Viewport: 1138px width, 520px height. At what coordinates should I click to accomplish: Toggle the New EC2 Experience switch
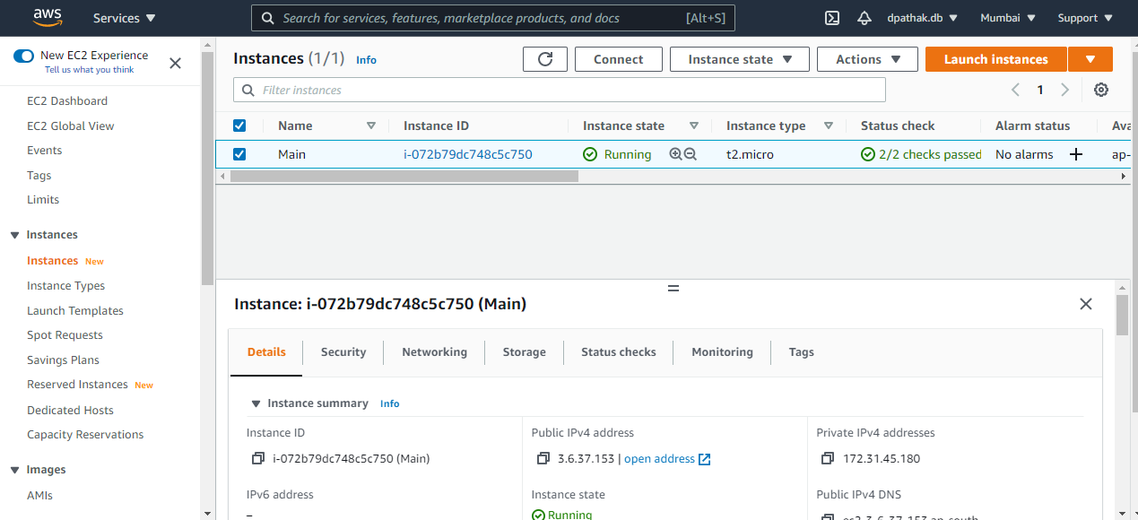(x=23, y=56)
